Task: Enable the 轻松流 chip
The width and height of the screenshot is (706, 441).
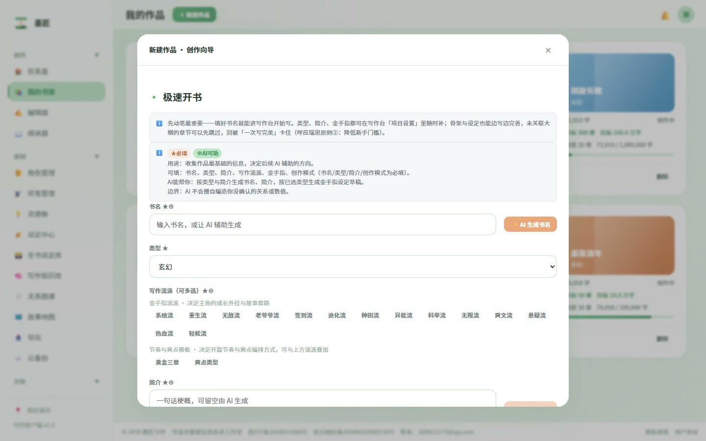Action: click(198, 334)
